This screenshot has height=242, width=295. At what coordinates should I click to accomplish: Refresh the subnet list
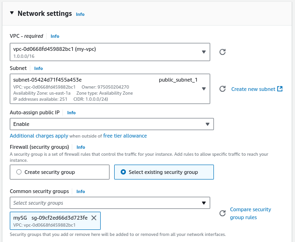pyautogui.click(x=222, y=89)
